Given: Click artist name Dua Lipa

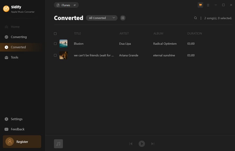Looking at the screenshot, I should pos(125,44).
